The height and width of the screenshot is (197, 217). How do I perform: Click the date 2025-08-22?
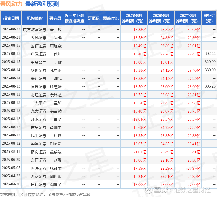coord(11,29)
